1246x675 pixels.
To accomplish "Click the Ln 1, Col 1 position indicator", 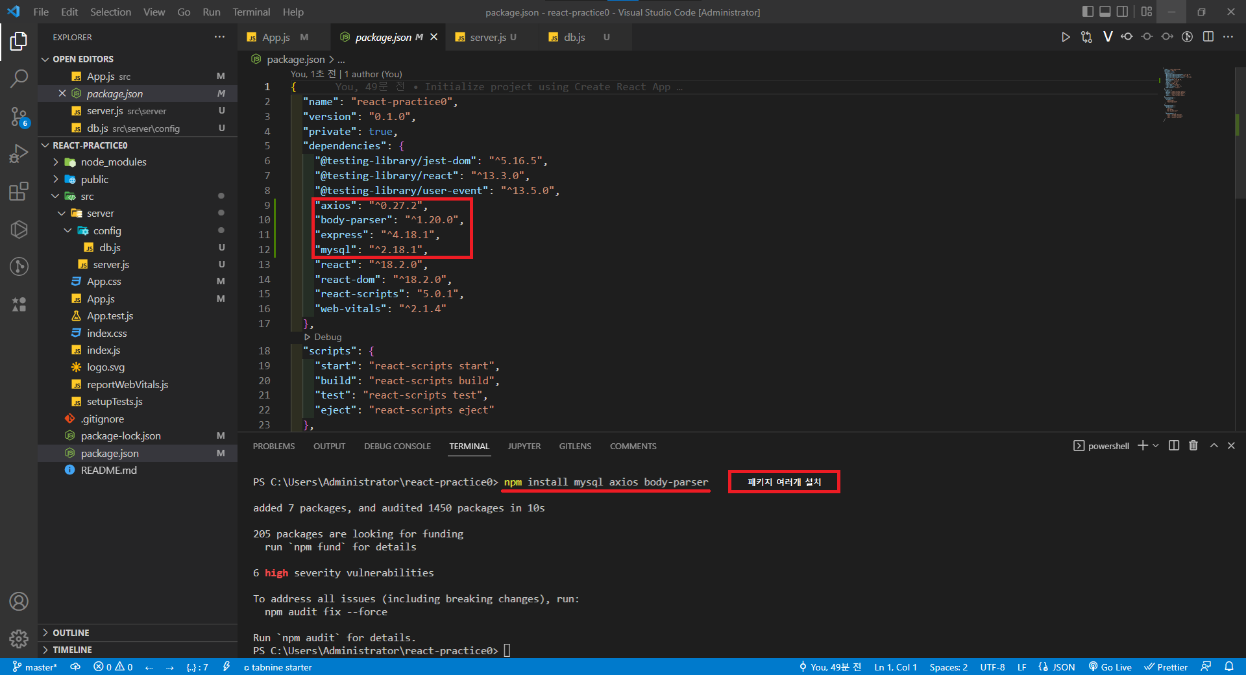I will point(896,667).
